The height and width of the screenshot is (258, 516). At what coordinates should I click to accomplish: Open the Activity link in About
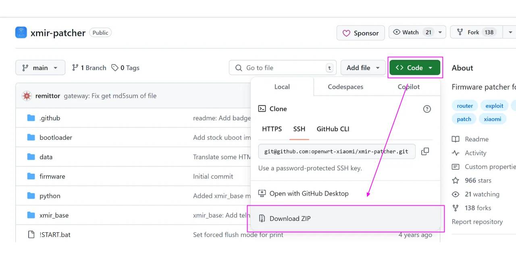point(469,153)
